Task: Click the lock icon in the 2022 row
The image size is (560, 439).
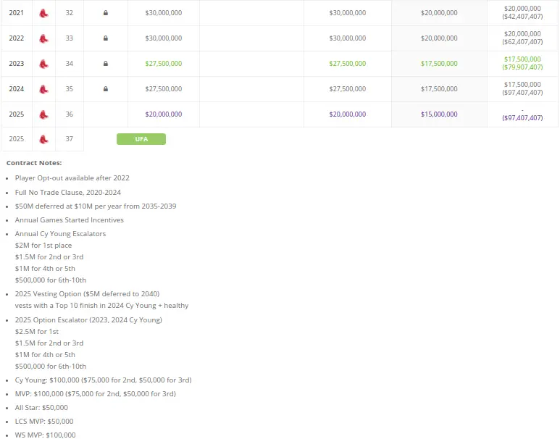Action: pyautogui.click(x=106, y=38)
